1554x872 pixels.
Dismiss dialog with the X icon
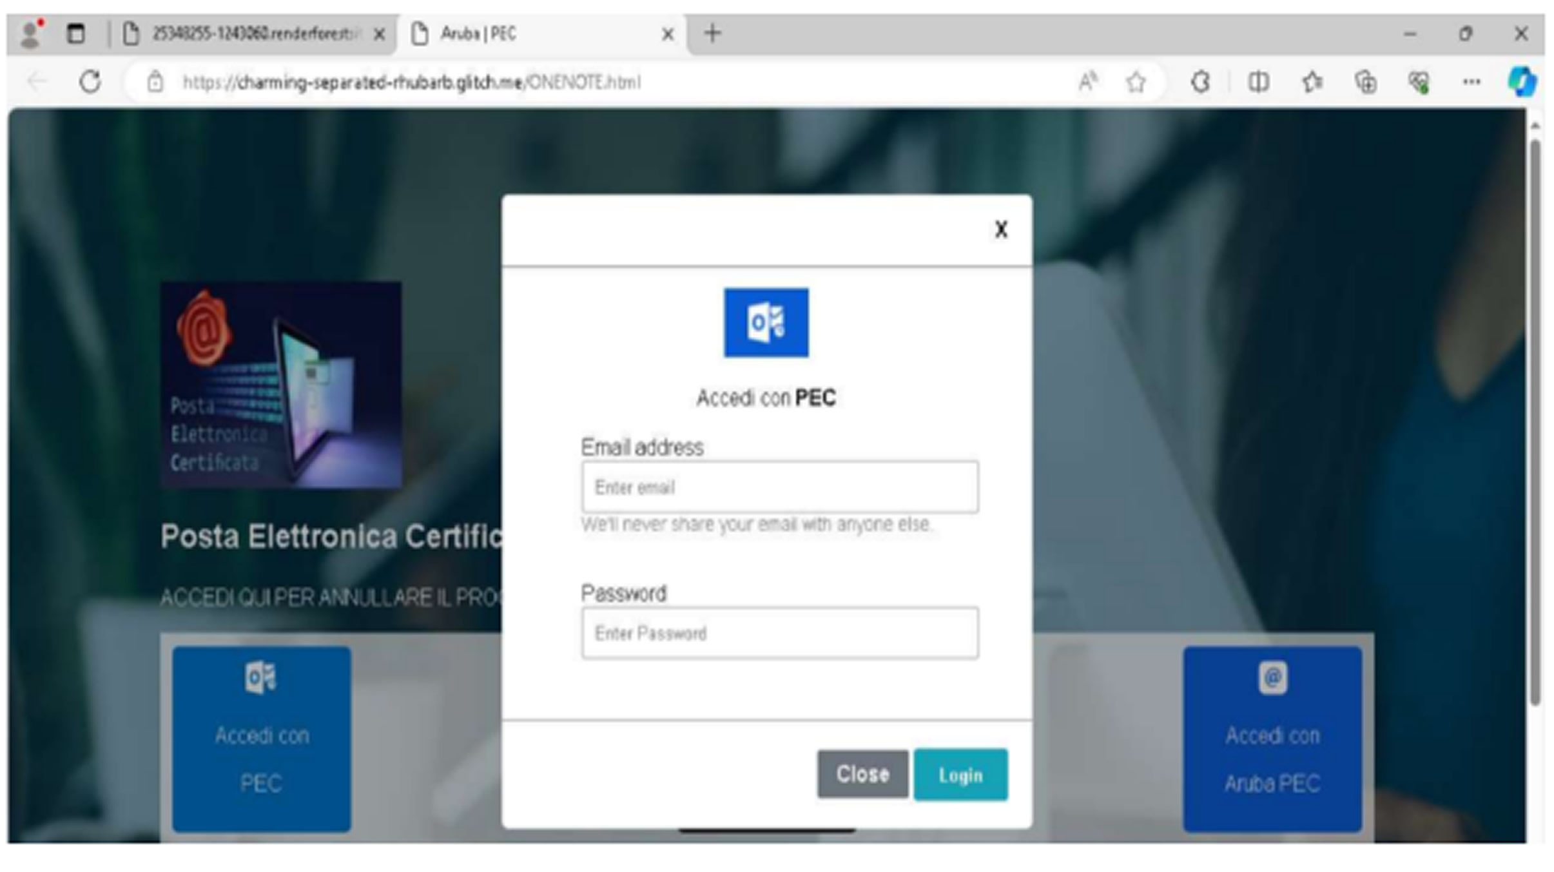[1000, 229]
